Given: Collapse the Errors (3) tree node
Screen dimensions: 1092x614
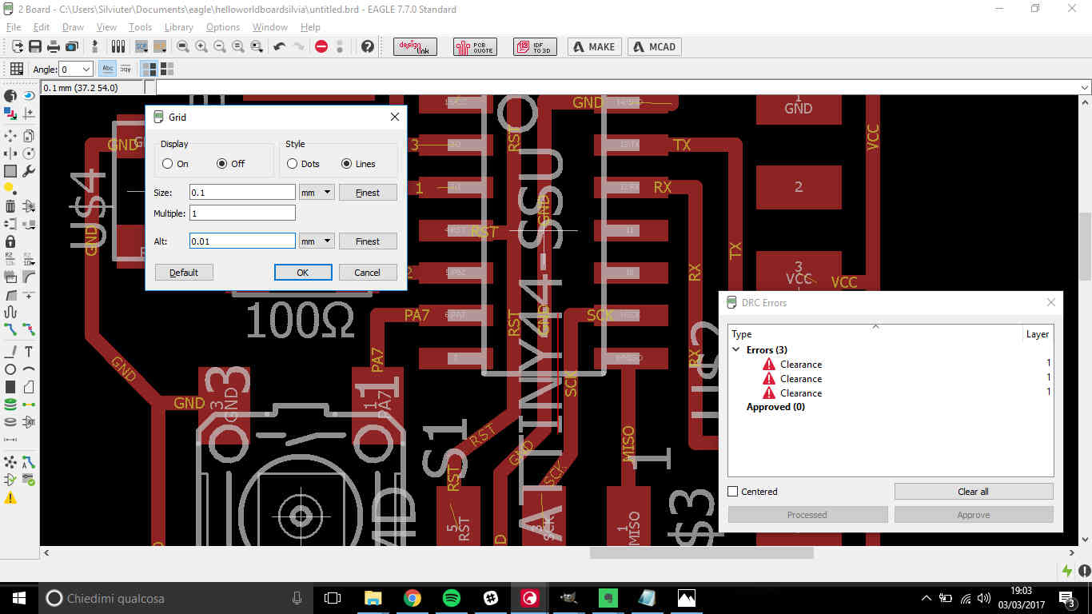Looking at the screenshot, I should pos(736,349).
